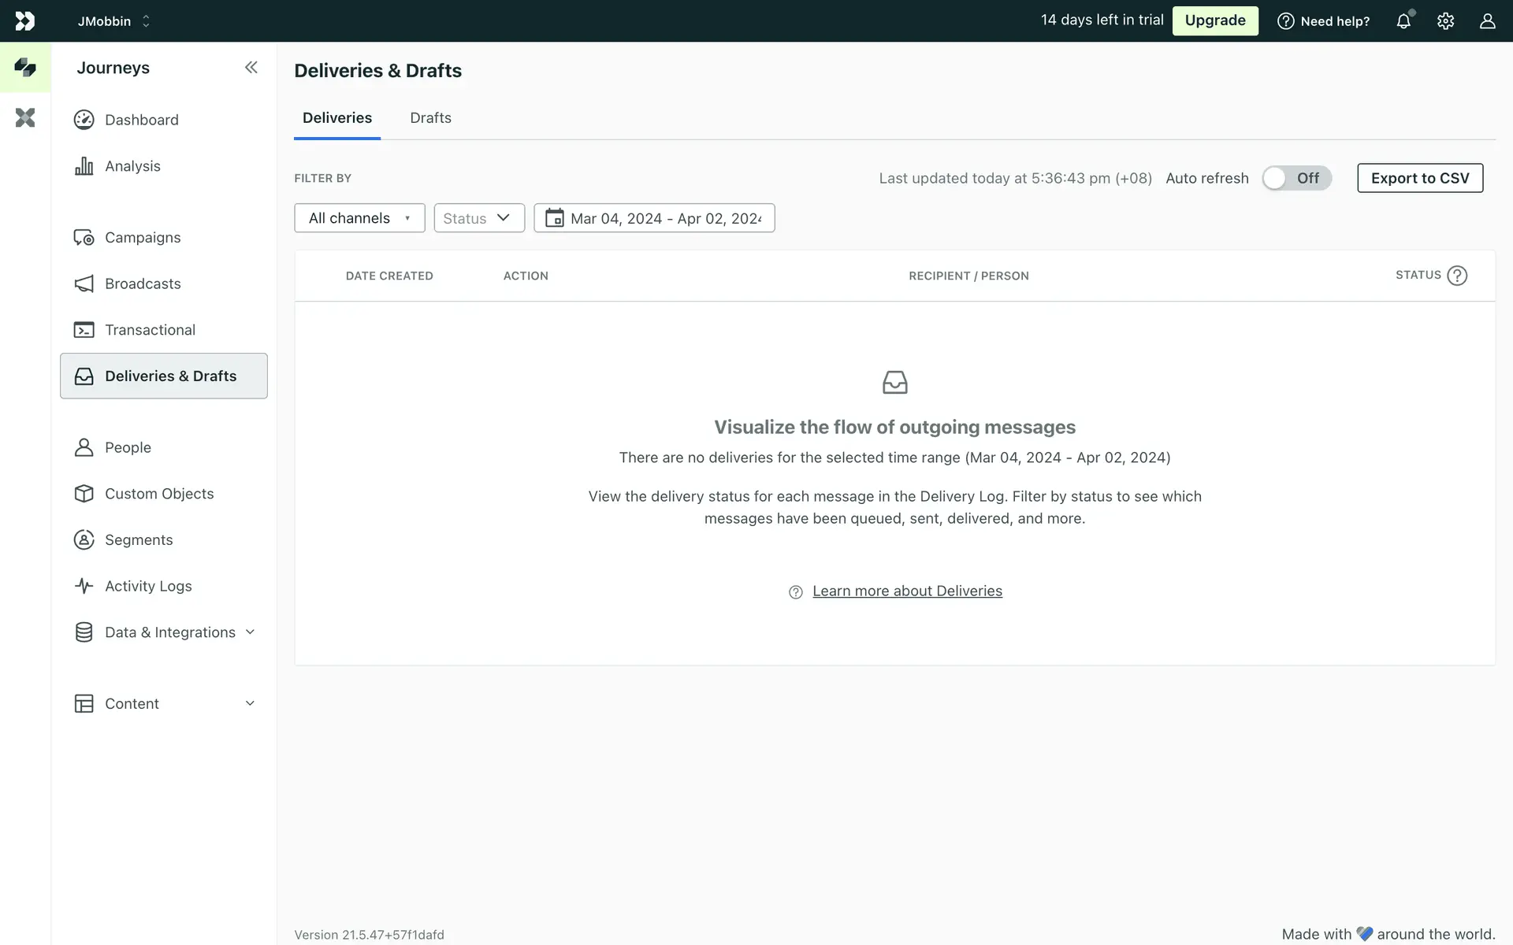Click the calendar icon in date range field

555,218
